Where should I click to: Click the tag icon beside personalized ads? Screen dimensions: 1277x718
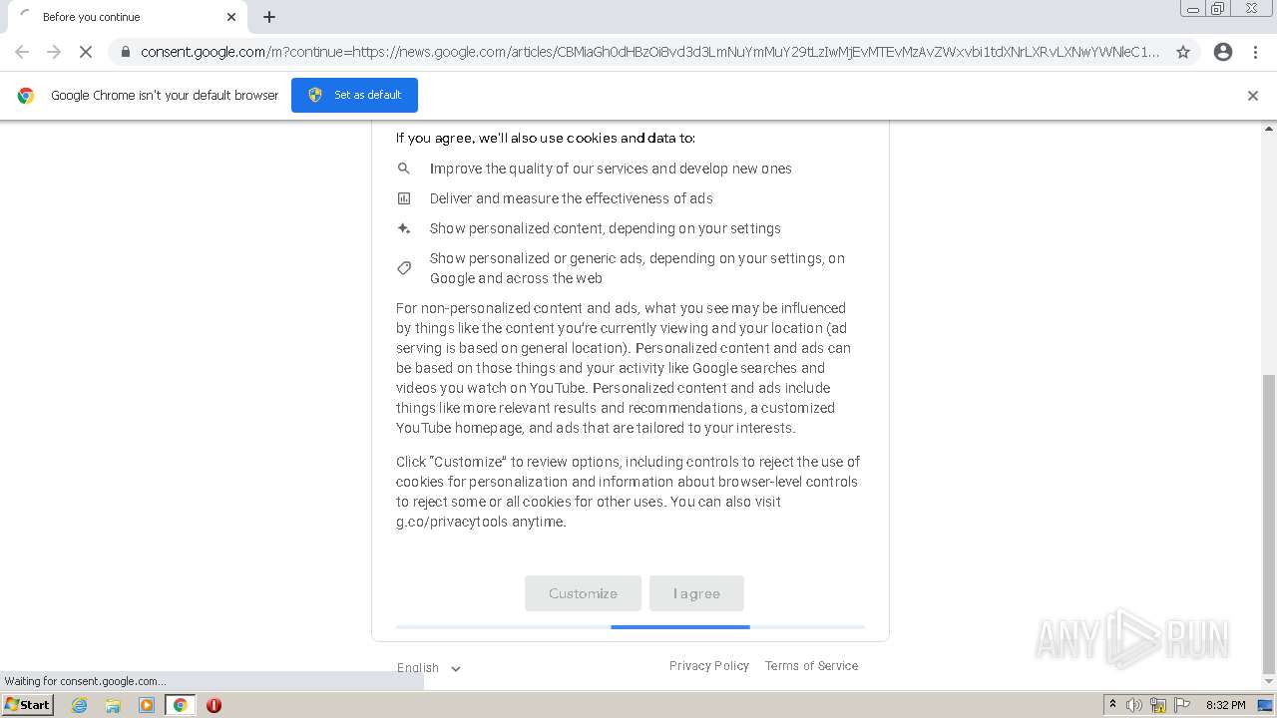[x=404, y=268]
